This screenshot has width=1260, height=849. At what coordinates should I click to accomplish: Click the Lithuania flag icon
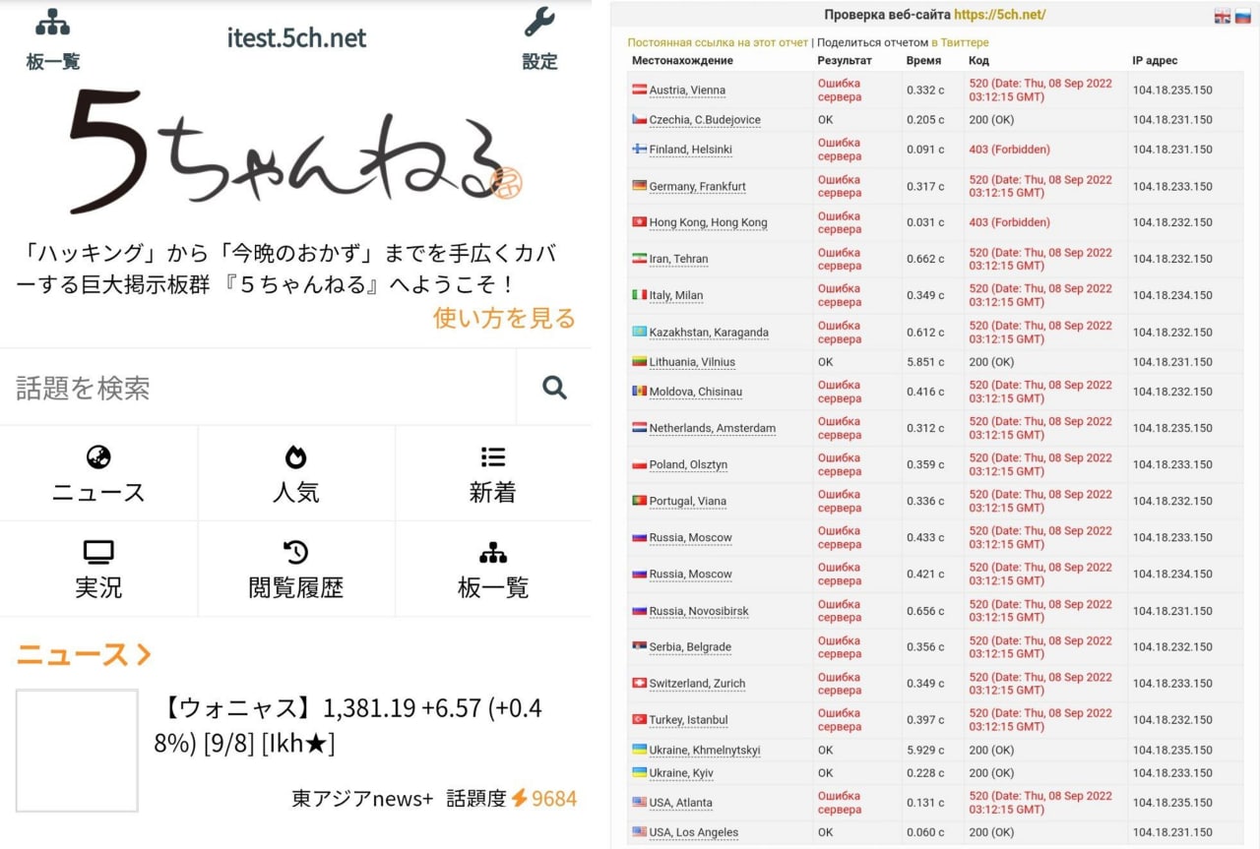(639, 362)
